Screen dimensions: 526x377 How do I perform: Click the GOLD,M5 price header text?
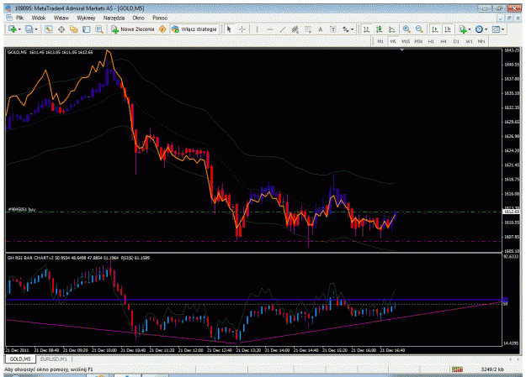pos(50,52)
